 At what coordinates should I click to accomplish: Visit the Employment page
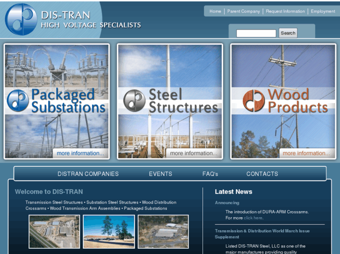pos(323,11)
